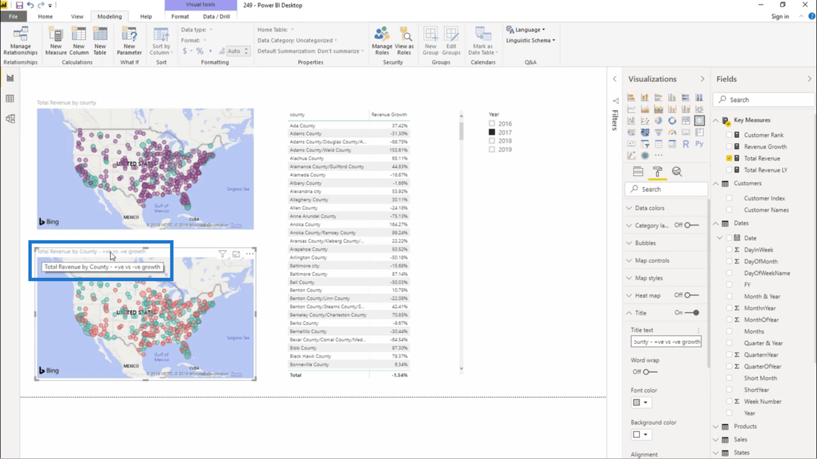This screenshot has height=459, width=817.
Task: Click Mark as Date Table
Action: 483,41
